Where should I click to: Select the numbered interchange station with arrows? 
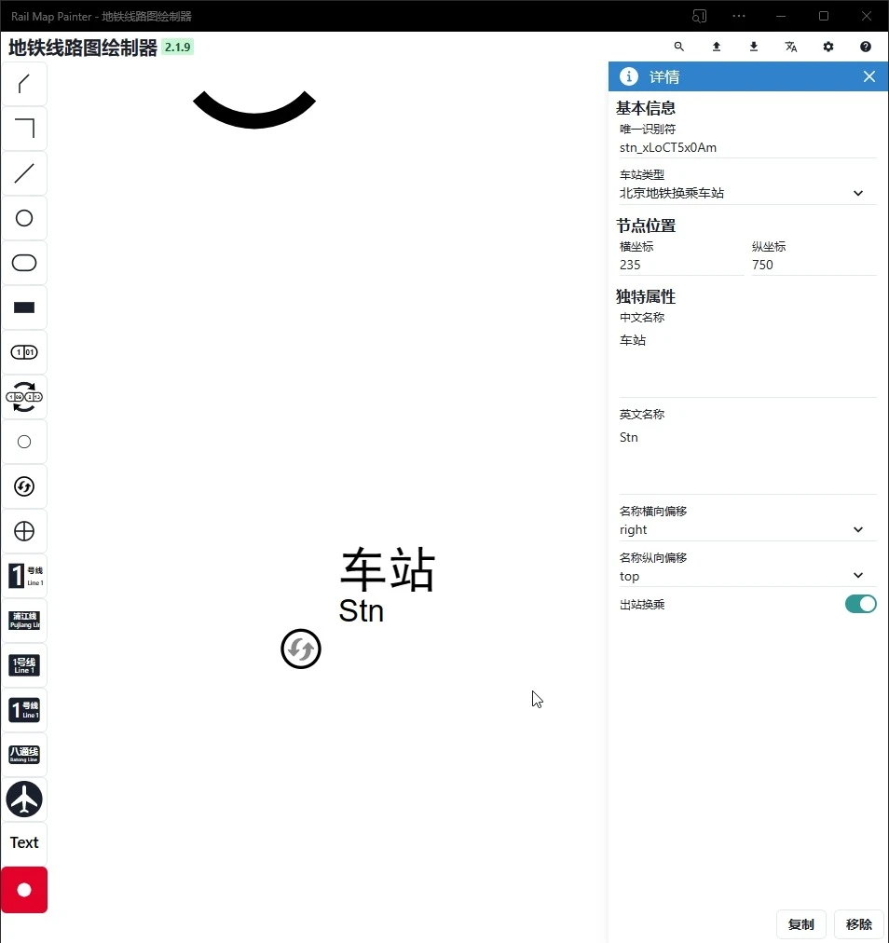tap(24, 397)
